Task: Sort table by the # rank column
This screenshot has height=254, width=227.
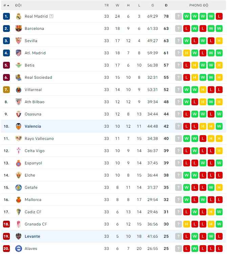Action: [x=6, y=5]
